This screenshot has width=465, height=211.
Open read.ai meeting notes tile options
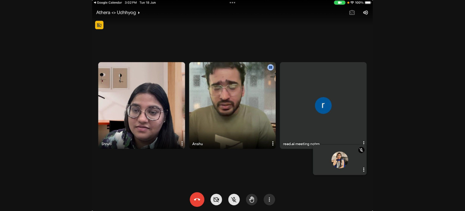pos(364,143)
